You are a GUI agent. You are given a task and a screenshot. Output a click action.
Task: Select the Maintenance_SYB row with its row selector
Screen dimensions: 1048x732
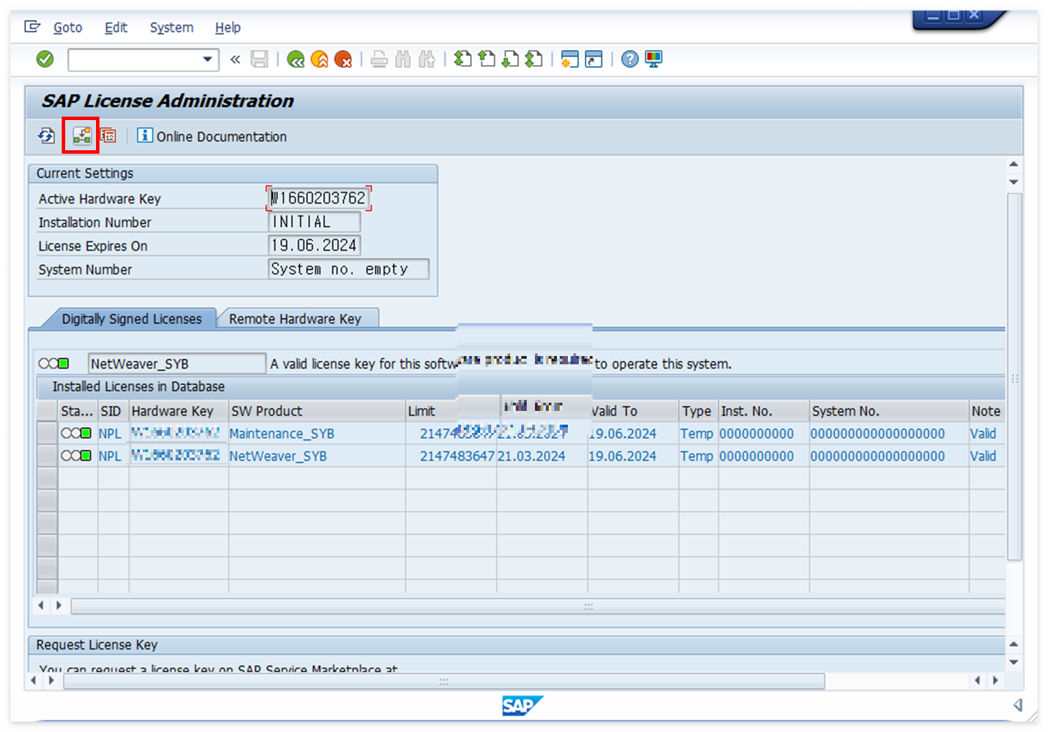47,434
